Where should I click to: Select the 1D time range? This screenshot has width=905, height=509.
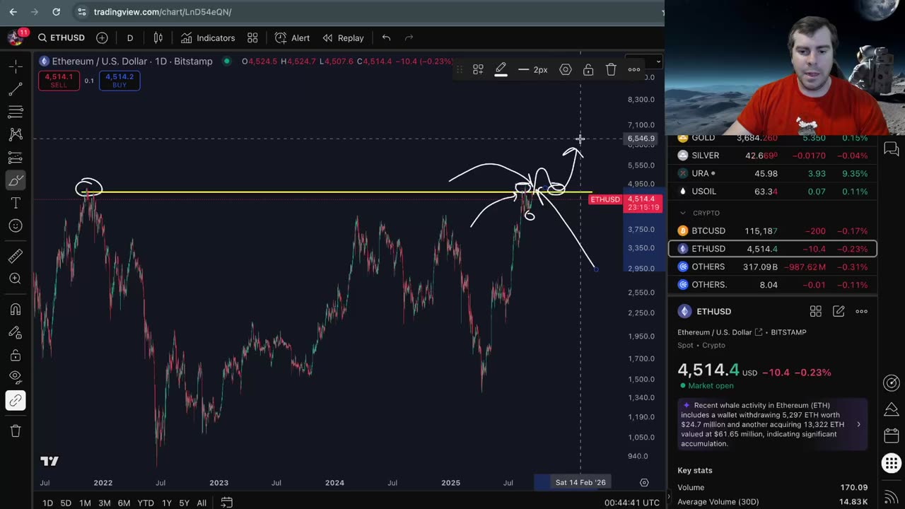pyautogui.click(x=47, y=503)
